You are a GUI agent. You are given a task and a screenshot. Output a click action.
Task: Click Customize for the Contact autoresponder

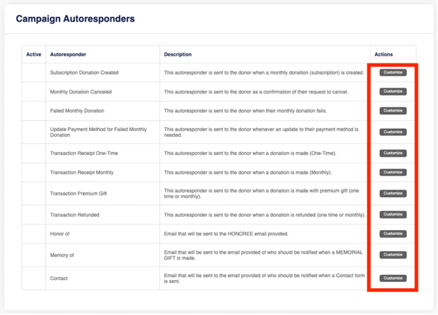tap(393, 278)
